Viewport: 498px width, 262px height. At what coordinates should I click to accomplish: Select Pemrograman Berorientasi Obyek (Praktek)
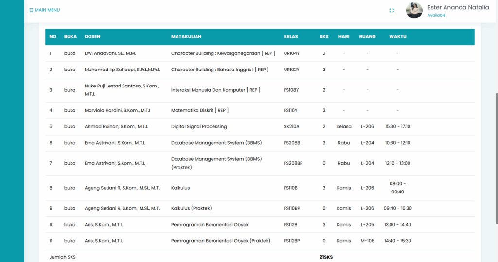tap(220, 241)
